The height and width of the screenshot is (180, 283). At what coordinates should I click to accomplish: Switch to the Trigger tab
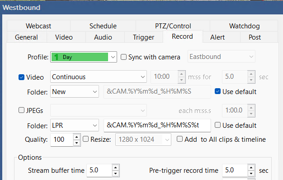(x=143, y=37)
